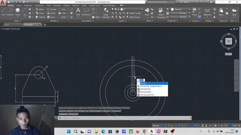The image size is (241, 135).
Task: Toggle grid display in status bar
Action: 162,126
